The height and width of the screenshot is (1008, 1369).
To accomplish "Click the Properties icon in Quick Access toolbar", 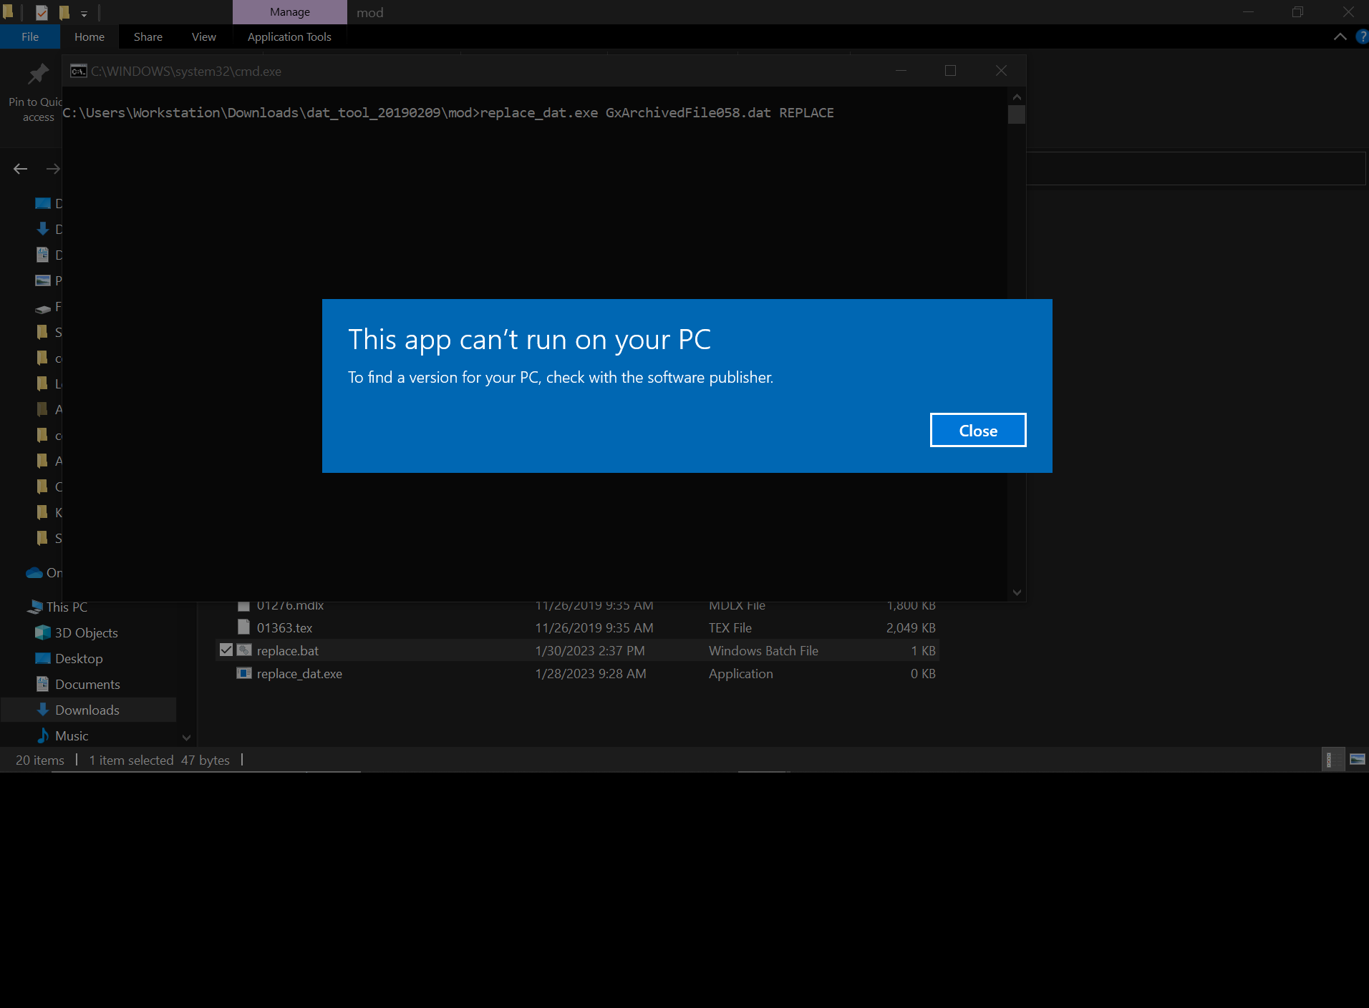I will 42,12.
